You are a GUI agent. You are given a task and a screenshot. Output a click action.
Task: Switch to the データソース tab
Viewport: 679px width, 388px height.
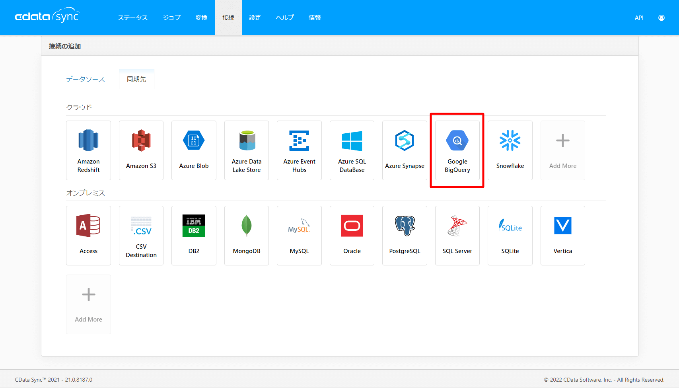click(x=86, y=79)
